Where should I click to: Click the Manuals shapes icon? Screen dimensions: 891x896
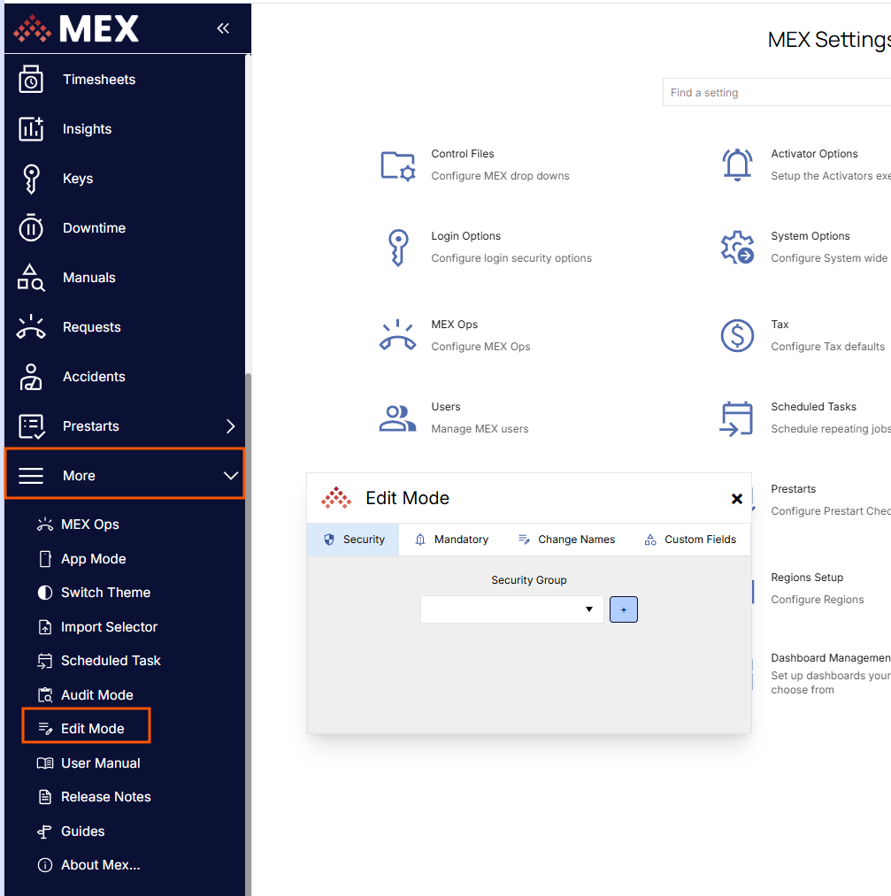pyautogui.click(x=31, y=277)
